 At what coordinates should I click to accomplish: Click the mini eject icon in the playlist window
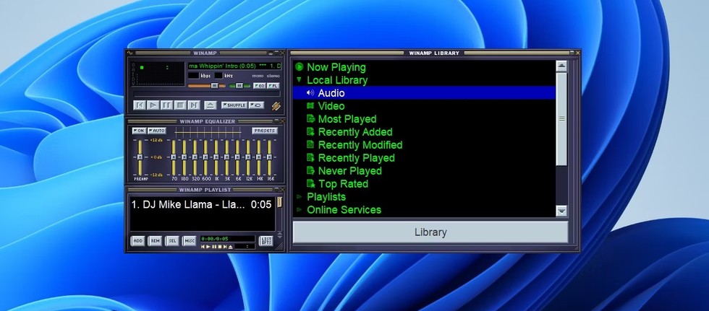231,247
